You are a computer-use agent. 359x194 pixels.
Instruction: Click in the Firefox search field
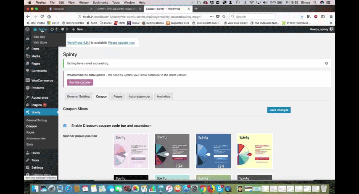click(x=252, y=16)
